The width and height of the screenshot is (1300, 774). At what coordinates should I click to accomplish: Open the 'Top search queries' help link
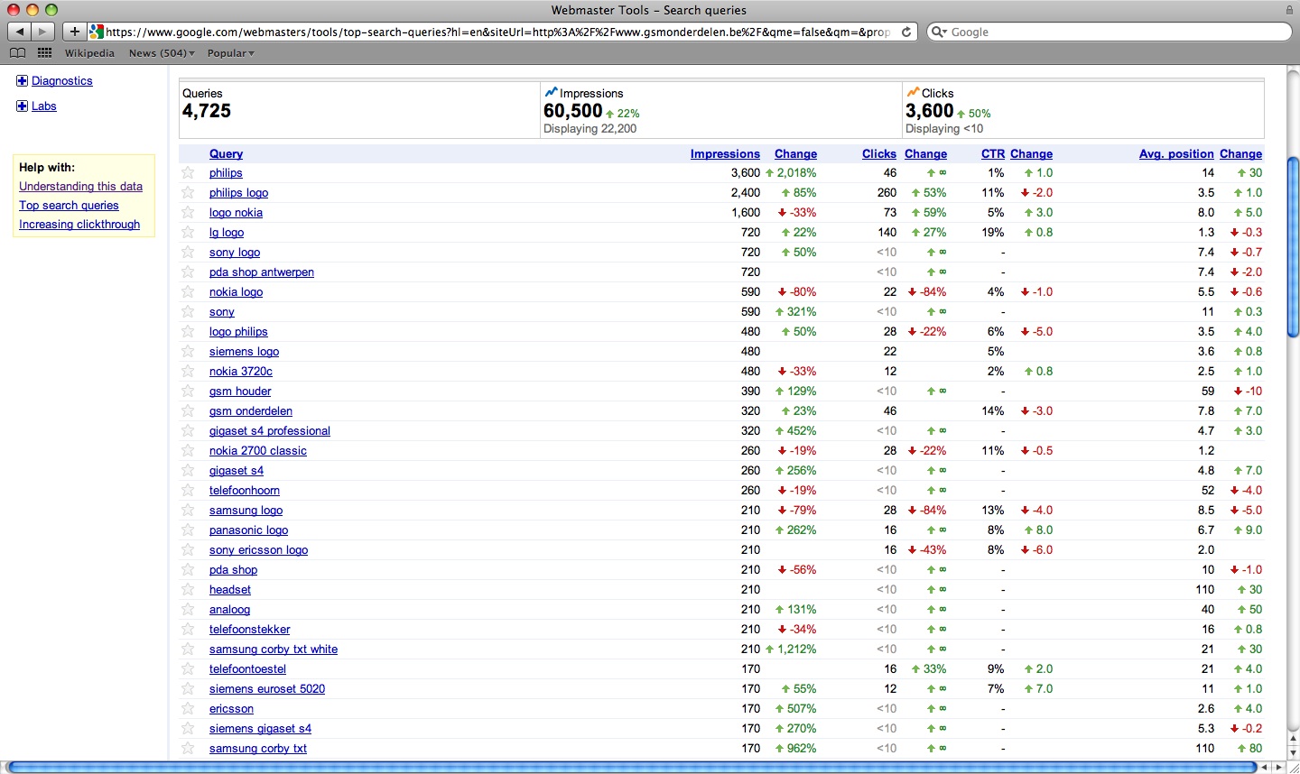(69, 206)
